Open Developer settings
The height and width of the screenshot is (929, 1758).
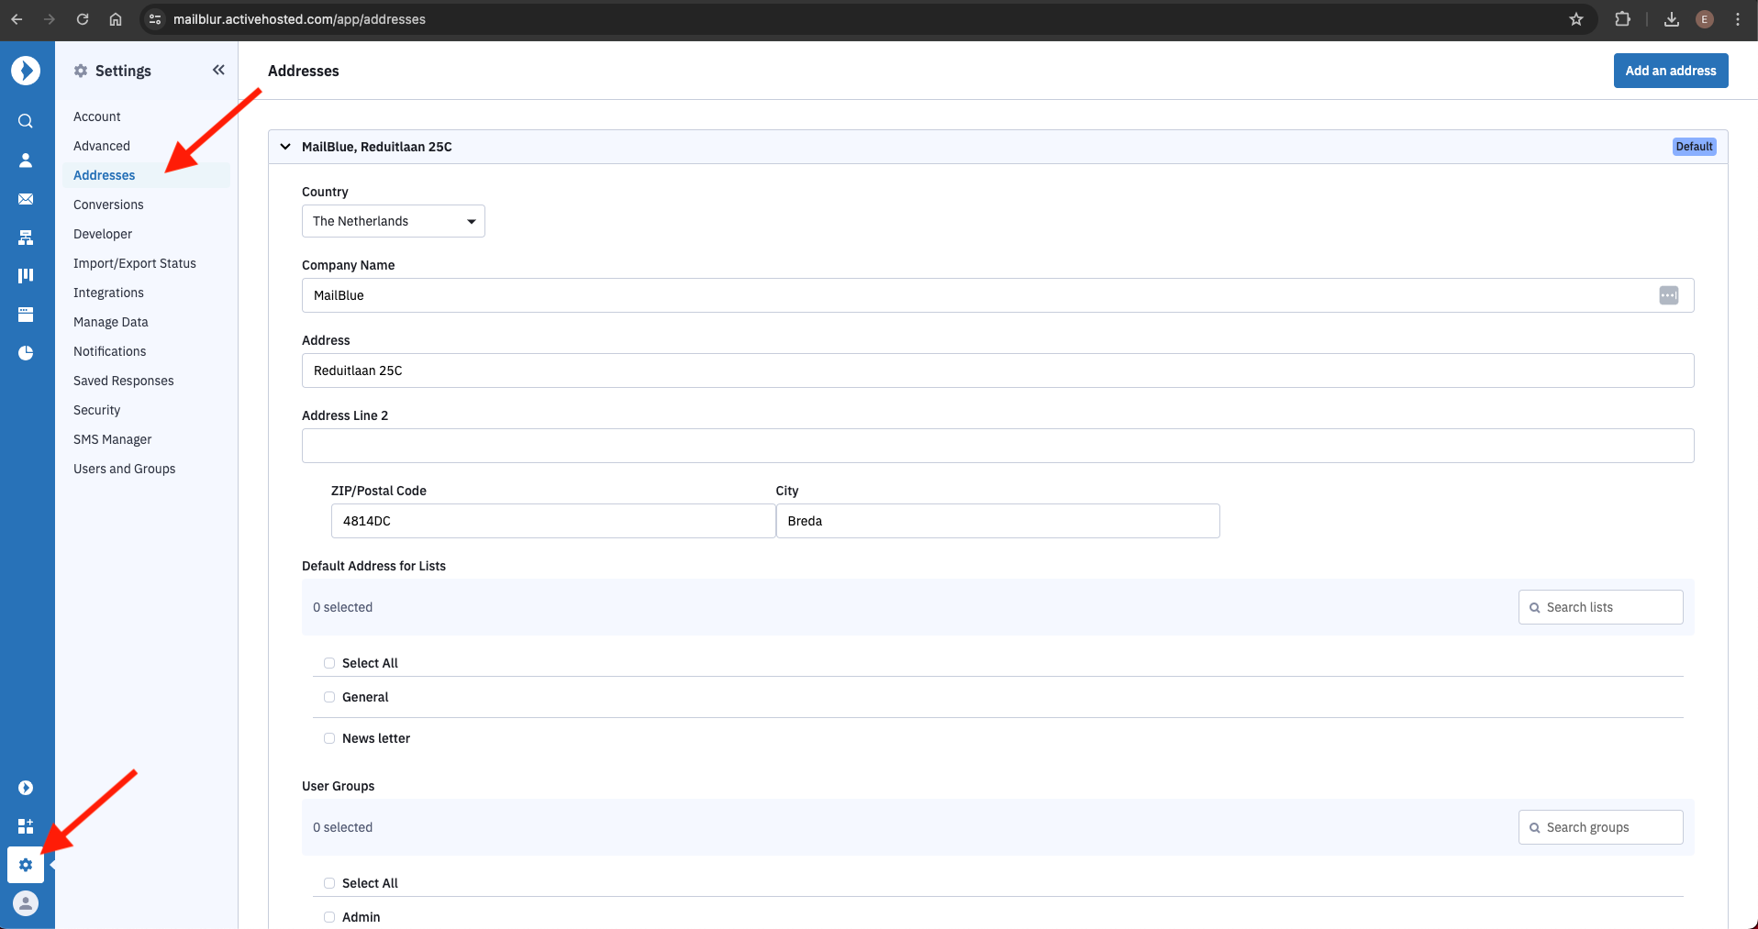click(x=103, y=234)
